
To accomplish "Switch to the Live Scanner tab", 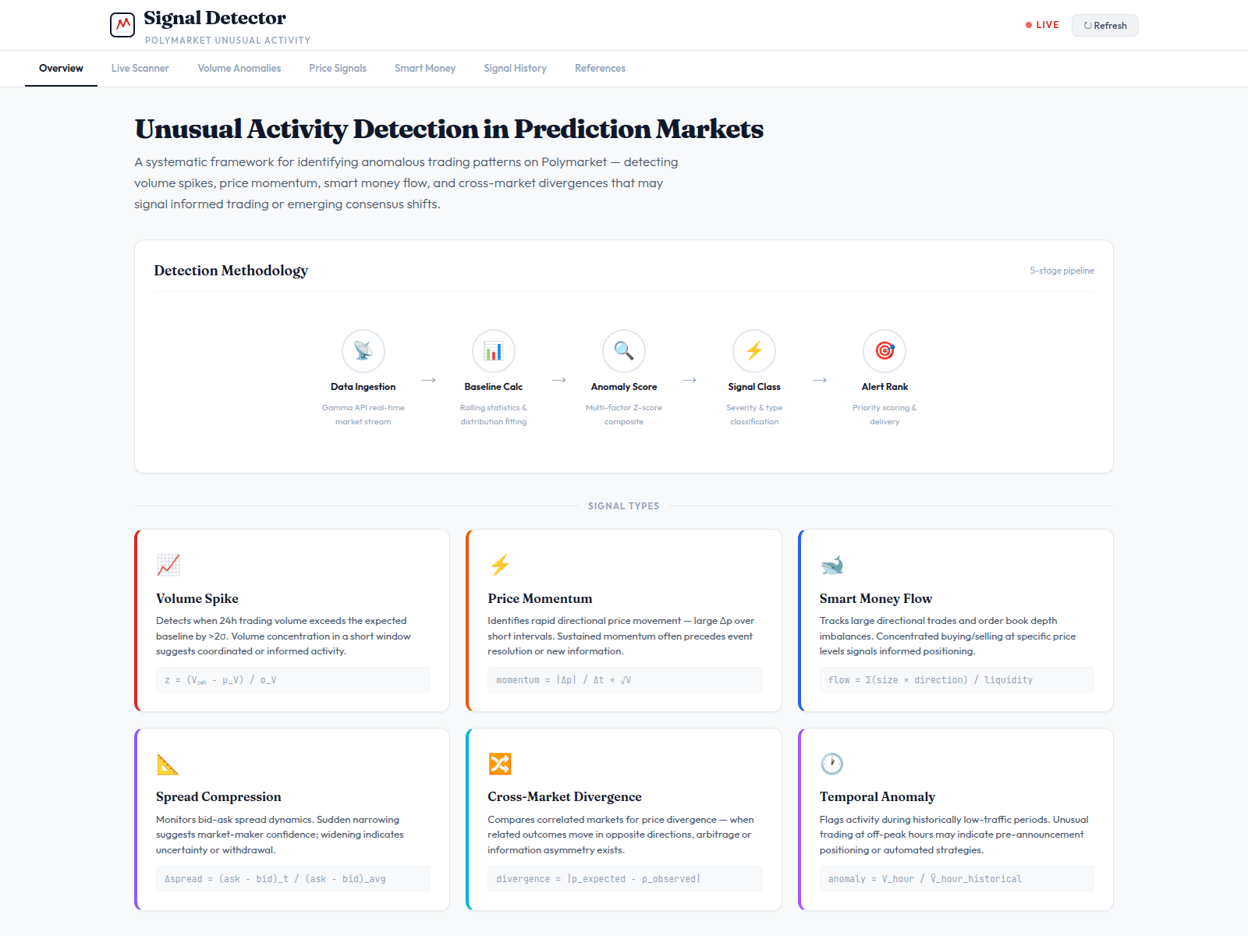I will pyautogui.click(x=140, y=69).
